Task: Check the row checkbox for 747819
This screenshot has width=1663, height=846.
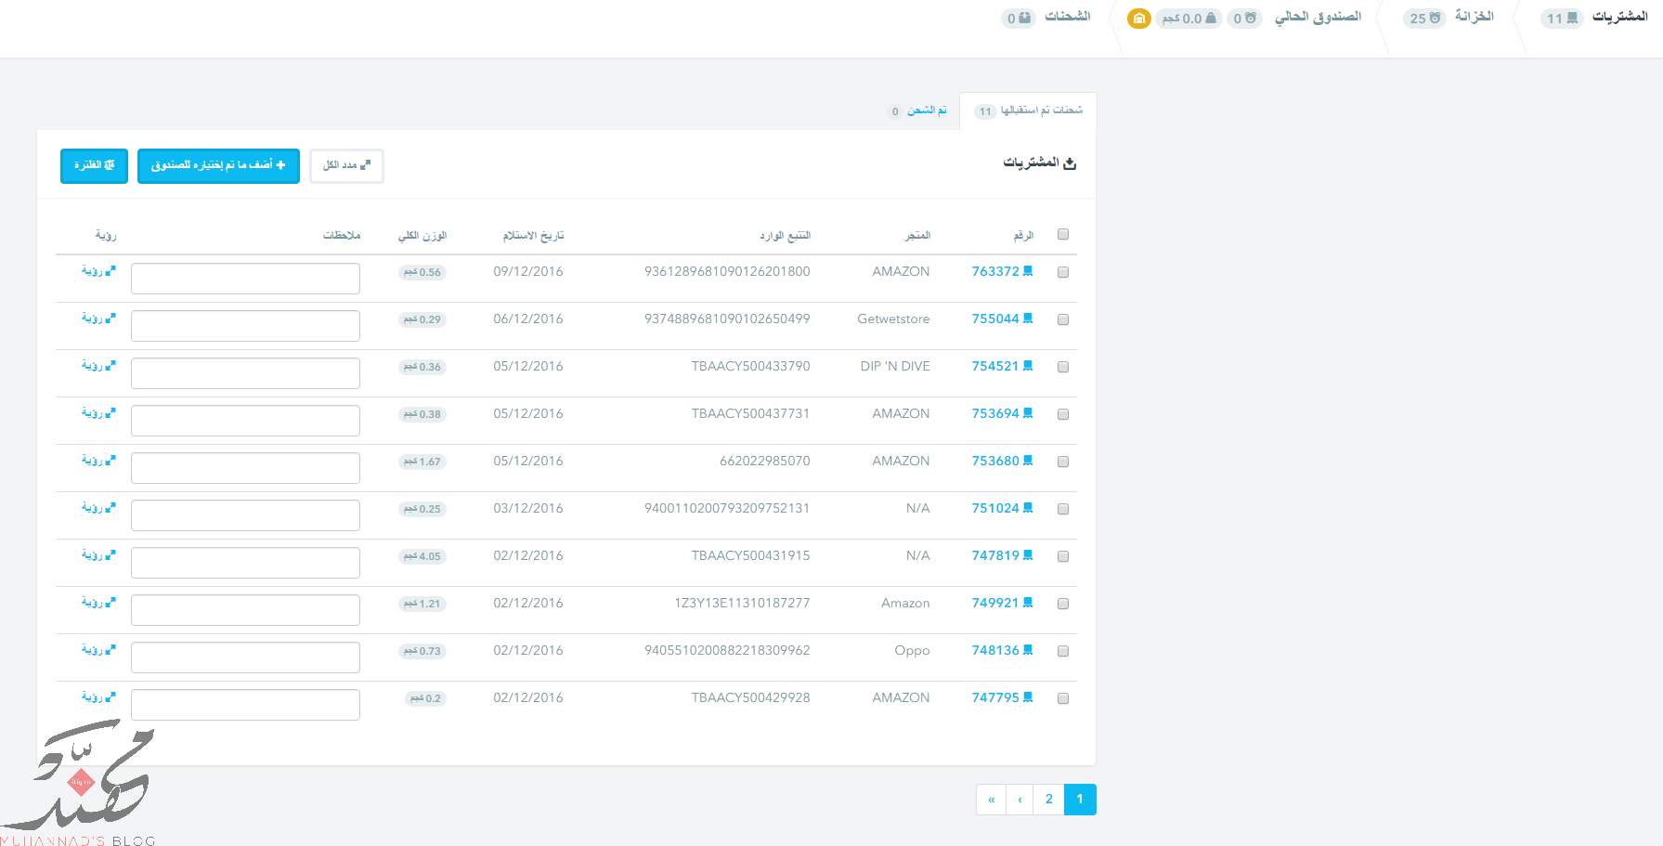Action: 1063,556
